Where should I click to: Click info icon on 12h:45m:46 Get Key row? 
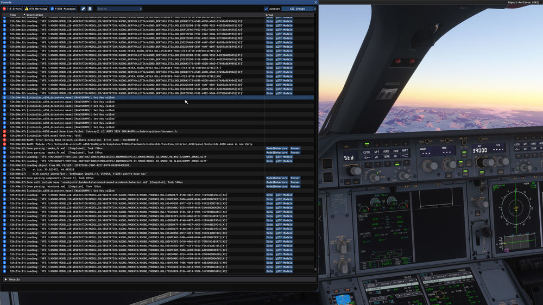(x=4, y=190)
